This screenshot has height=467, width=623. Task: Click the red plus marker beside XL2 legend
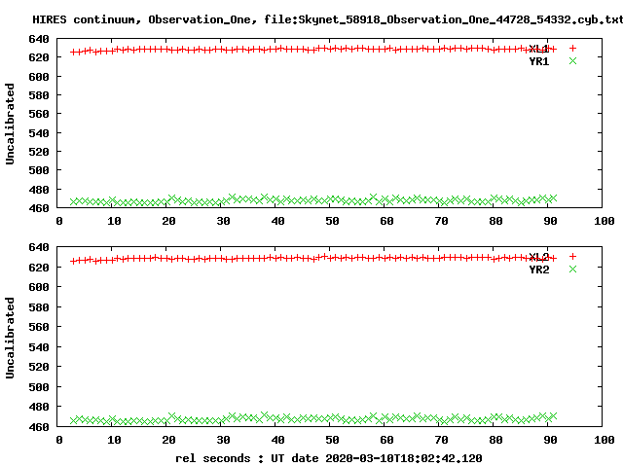click(x=572, y=257)
